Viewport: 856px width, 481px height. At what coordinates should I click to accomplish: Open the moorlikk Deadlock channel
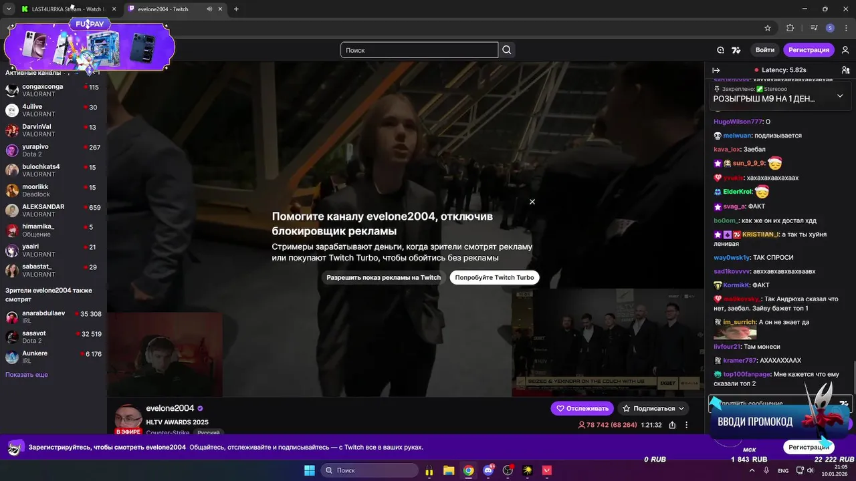[x=53, y=190]
